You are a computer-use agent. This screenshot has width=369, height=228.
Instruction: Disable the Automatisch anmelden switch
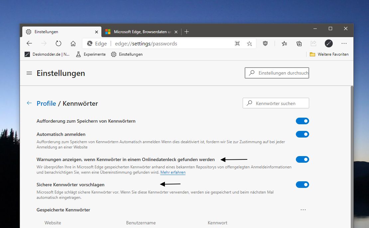[x=303, y=135]
